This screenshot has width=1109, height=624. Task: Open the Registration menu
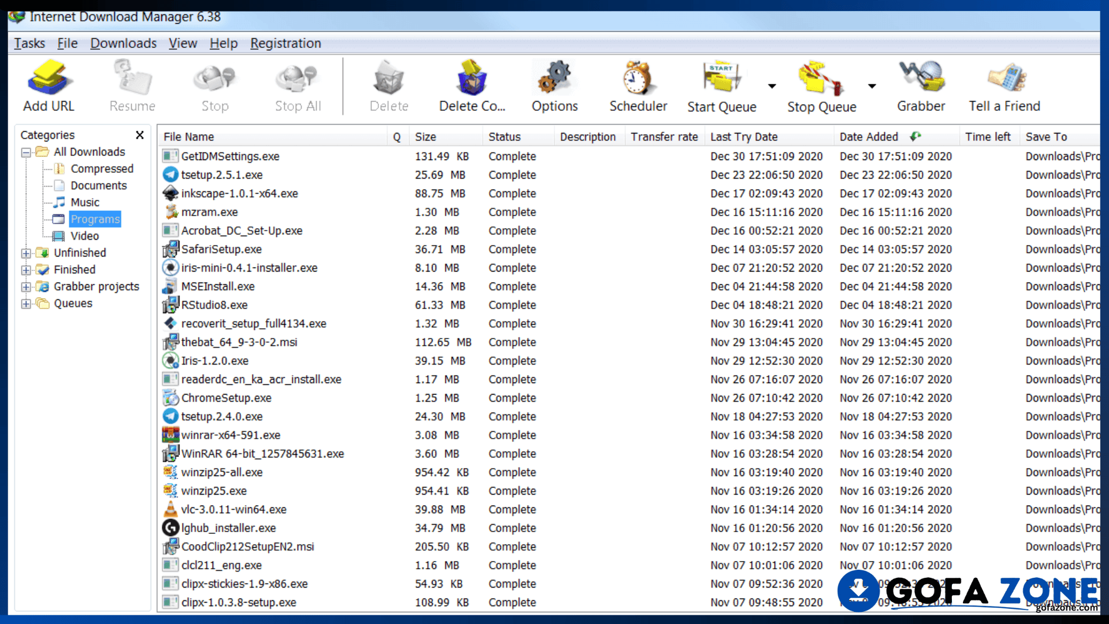click(x=285, y=43)
